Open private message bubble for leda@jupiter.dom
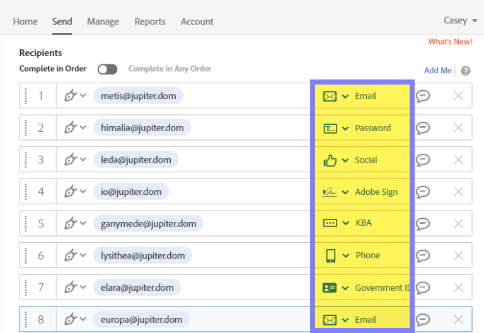This screenshot has height=333, width=484. [423, 160]
